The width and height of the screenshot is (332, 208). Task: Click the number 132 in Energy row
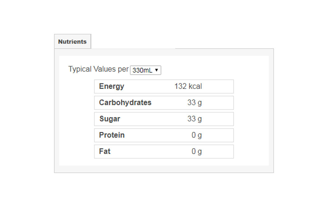180,86
